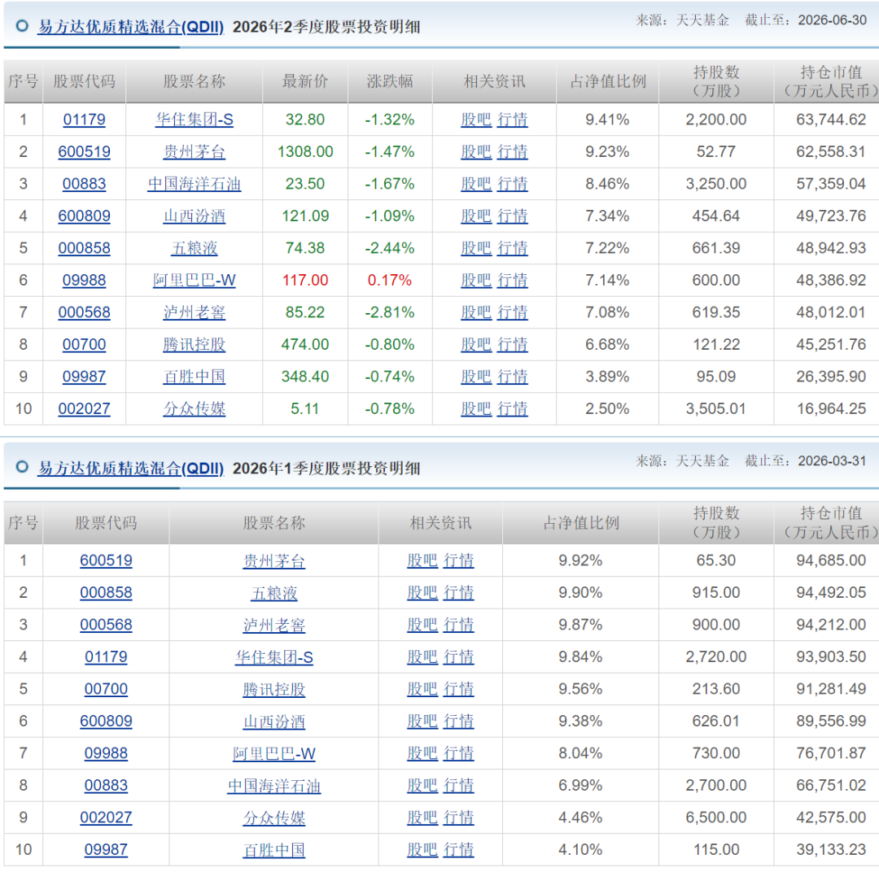Select change cell 0.17% for 阿里巴巴-W
Screen dimensions: 879x872
pos(390,280)
